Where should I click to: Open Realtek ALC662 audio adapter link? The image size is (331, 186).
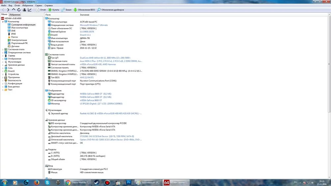click(x=111, y=114)
